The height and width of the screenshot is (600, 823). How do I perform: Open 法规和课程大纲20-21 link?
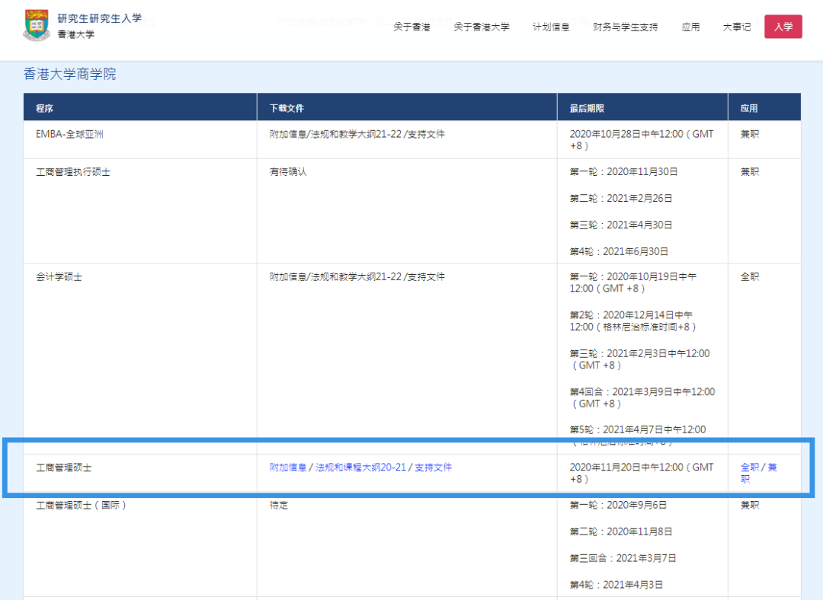click(x=360, y=468)
